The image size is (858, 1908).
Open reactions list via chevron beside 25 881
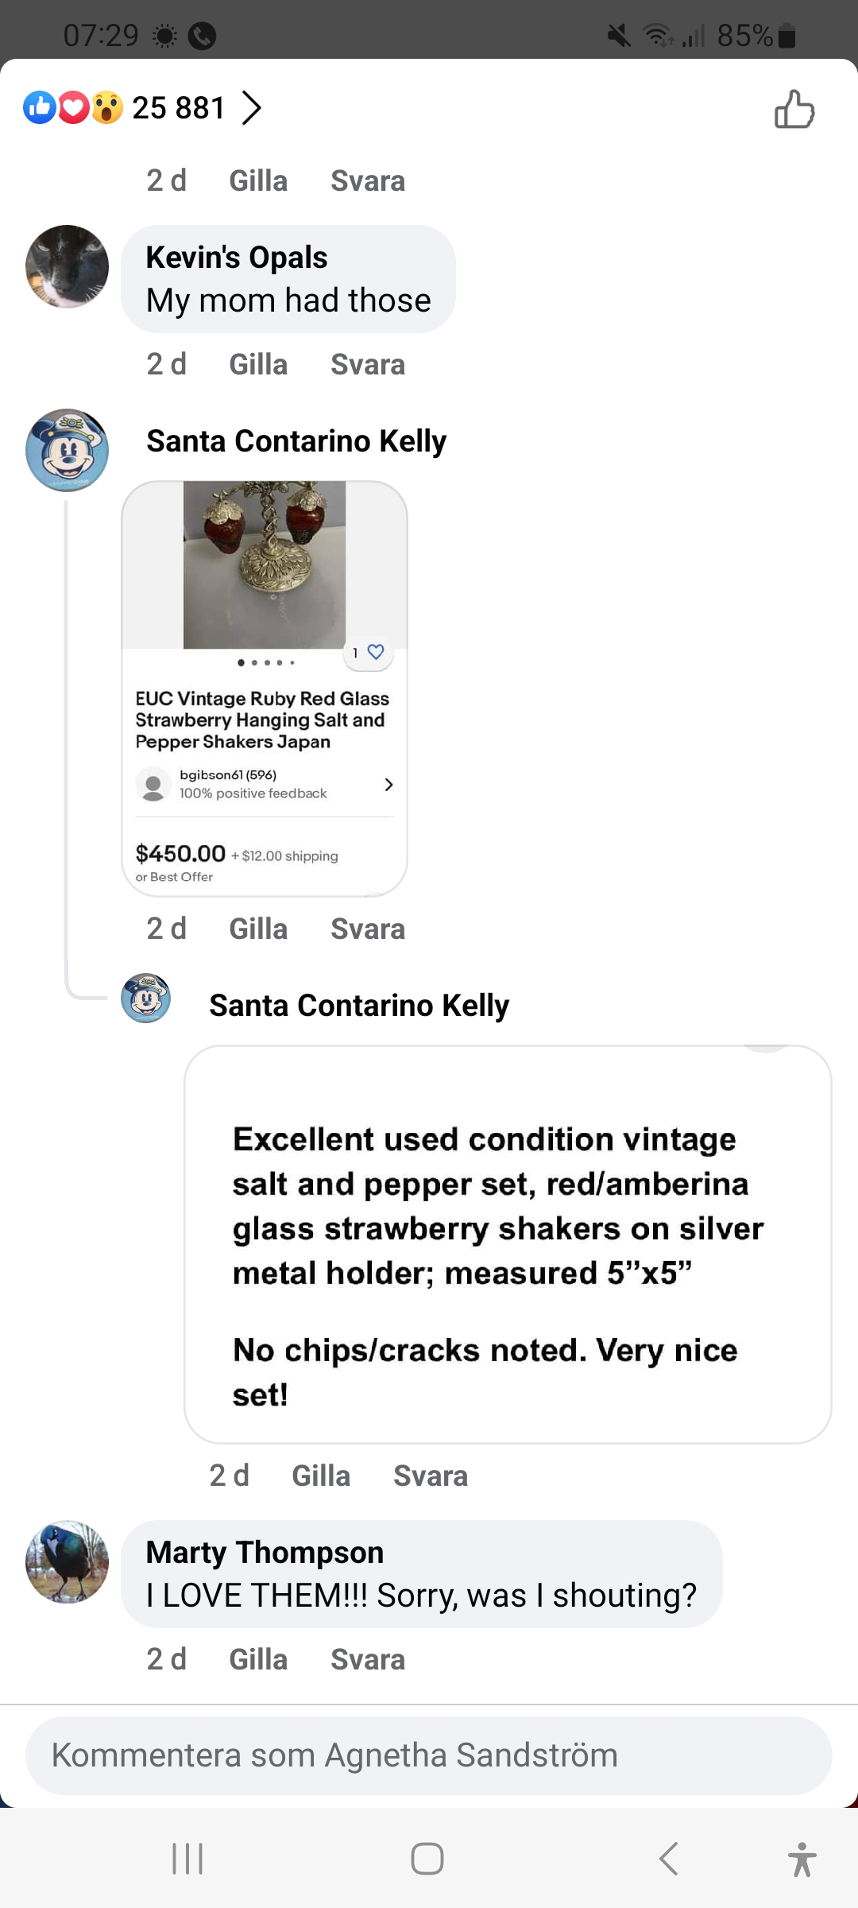click(252, 108)
